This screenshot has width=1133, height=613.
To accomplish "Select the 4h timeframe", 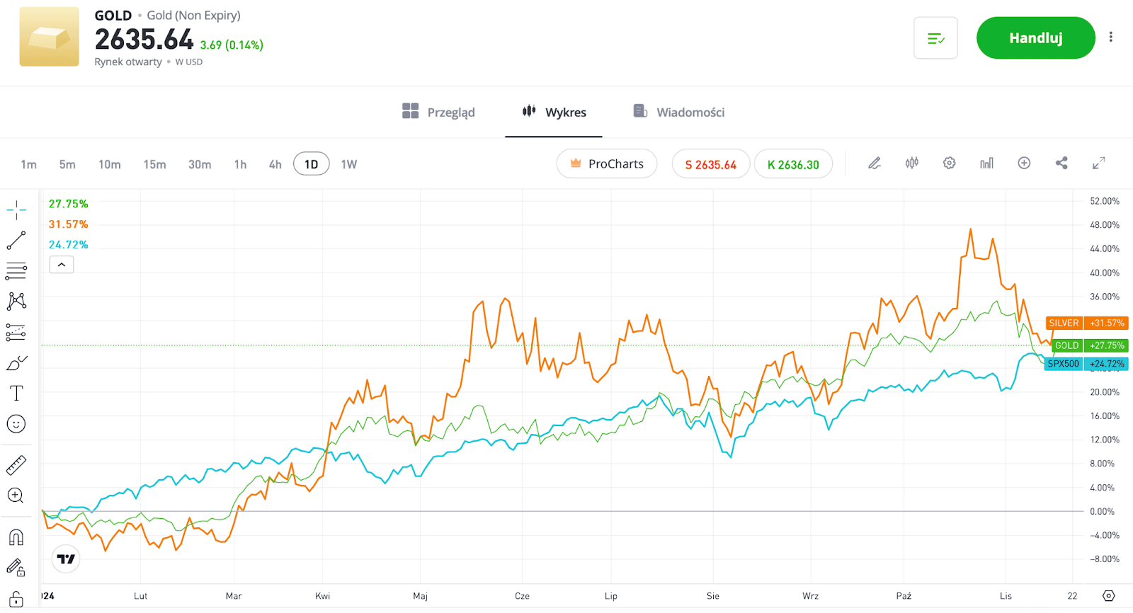I will tap(275, 164).
